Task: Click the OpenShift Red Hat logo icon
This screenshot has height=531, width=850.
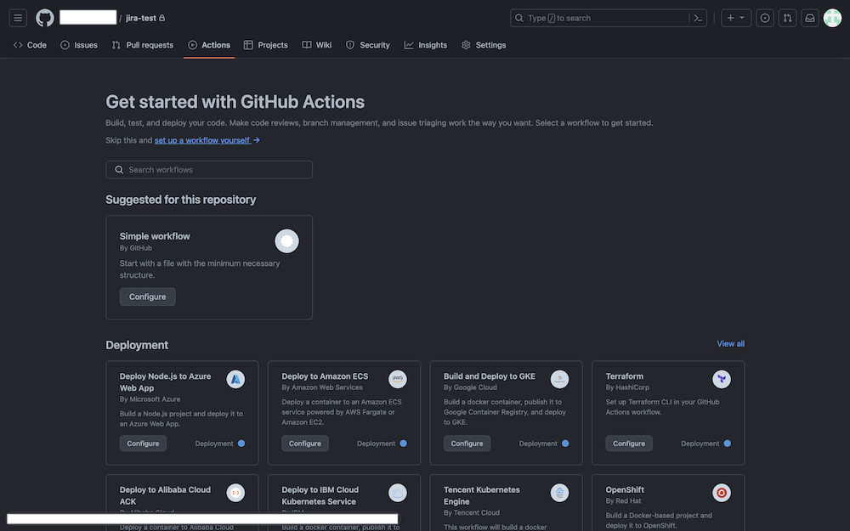Action: click(722, 493)
